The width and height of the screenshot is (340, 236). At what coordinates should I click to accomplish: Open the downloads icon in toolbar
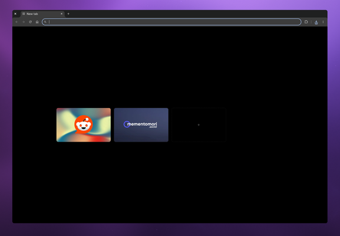(316, 22)
